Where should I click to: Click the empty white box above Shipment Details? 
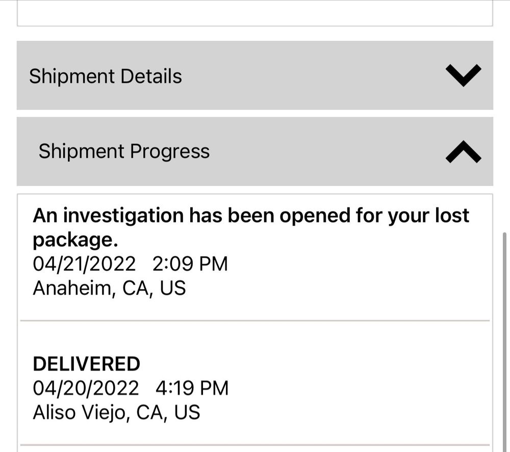coord(255,12)
